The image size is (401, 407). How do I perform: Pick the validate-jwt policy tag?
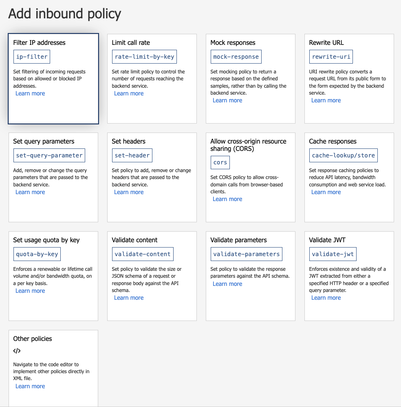pyautogui.click(x=333, y=254)
